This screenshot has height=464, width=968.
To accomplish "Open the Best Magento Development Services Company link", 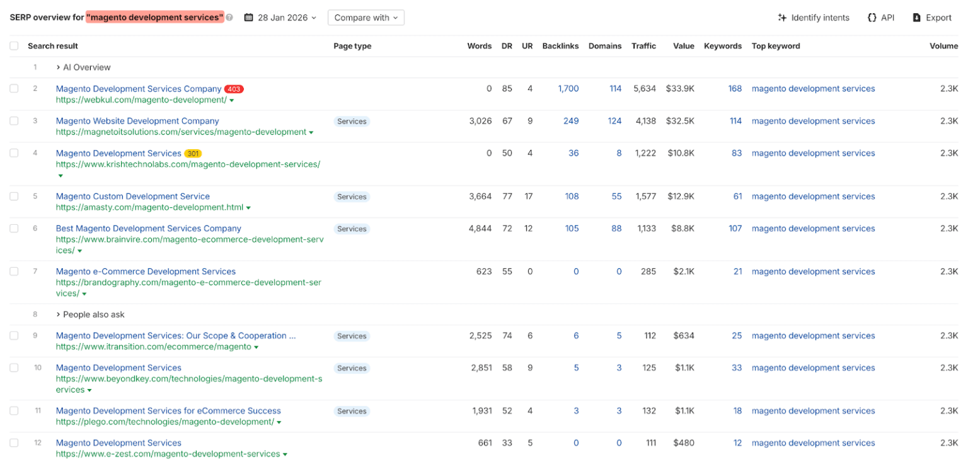I will (x=149, y=229).
